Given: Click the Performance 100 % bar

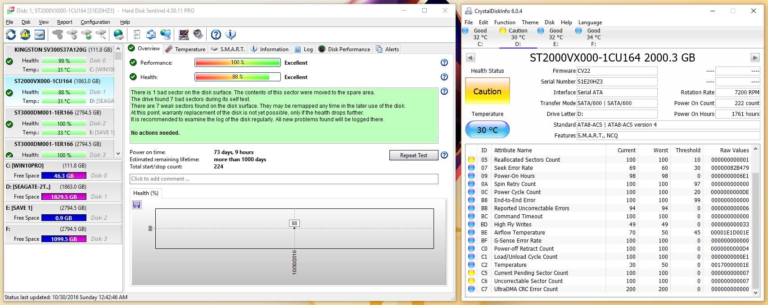Looking at the screenshot, I should tap(238, 62).
